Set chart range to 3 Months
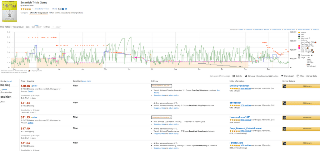The height and width of the screenshot is (151, 320). pos(310,63)
